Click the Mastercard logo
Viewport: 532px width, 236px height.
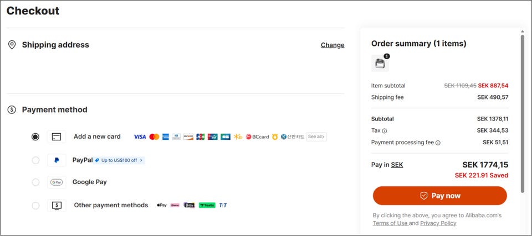coord(154,137)
